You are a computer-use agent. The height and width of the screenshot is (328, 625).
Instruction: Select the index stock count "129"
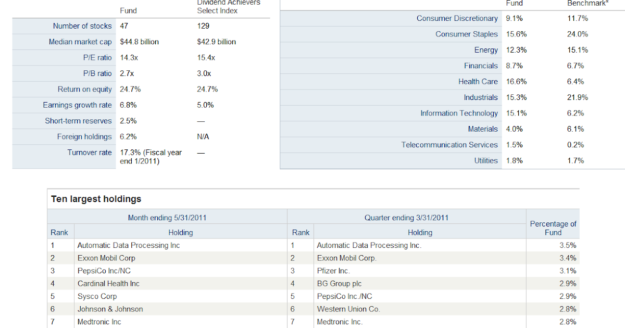click(203, 26)
